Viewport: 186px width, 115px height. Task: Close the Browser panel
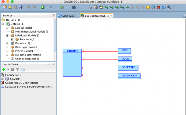(48, 16)
